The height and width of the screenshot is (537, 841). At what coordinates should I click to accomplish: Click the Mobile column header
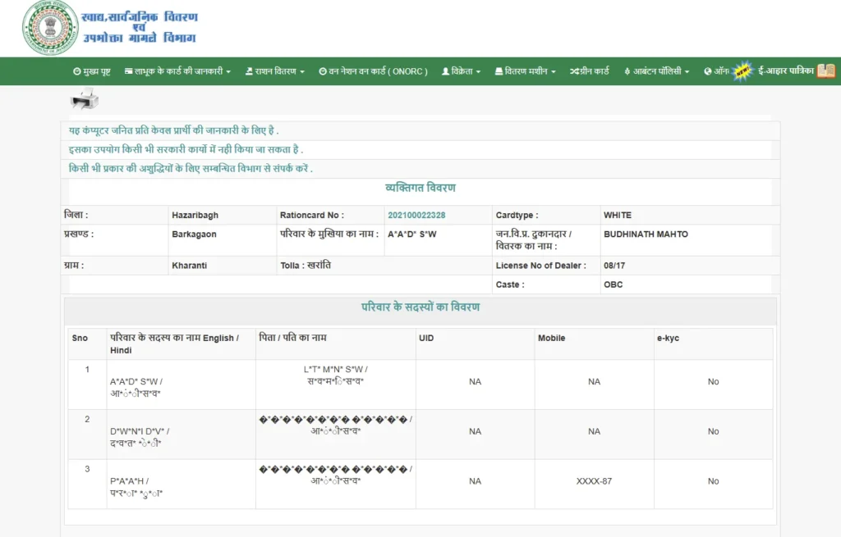click(x=551, y=339)
